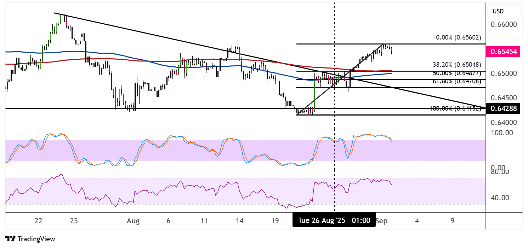This screenshot has height=248, width=528.
Task: Click the 4 date on time axis
Action: pyautogui.click(x=417, y=221)
